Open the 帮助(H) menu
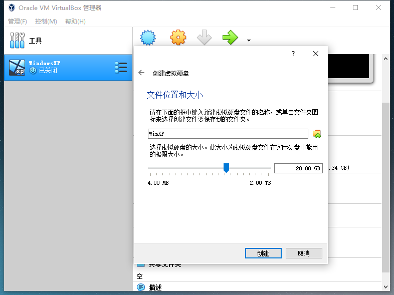394x295 pixels. click(x=75, y=22)
